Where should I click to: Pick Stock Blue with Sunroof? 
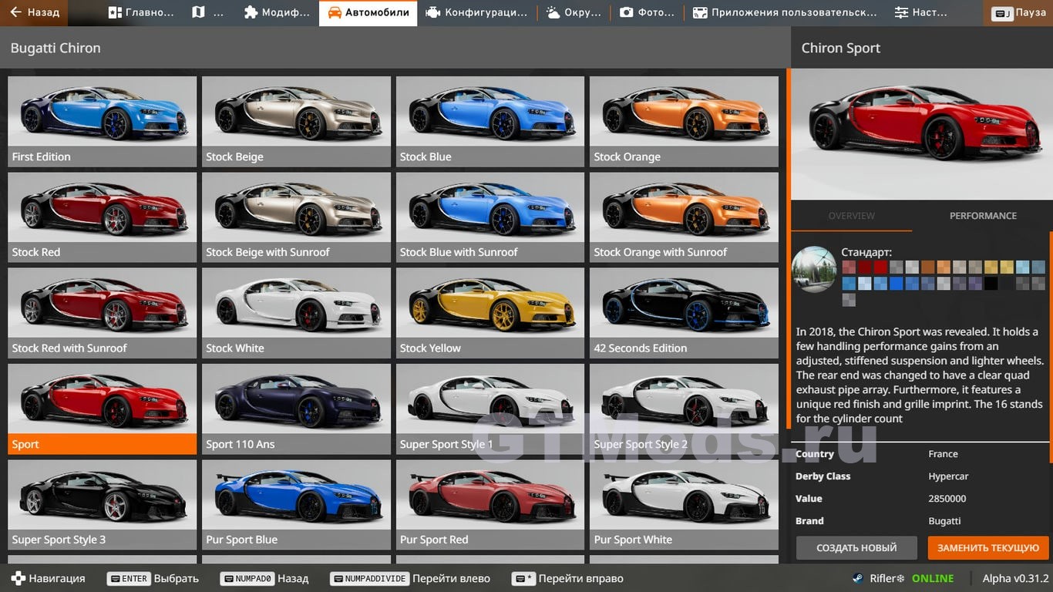click(490, 217)
